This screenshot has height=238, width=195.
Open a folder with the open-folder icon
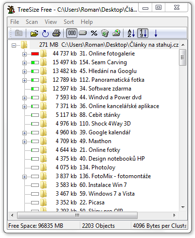tap(34, 33)
